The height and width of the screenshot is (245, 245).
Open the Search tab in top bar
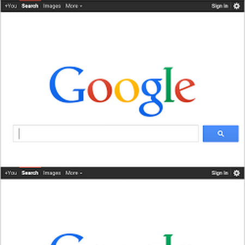[30, 6]
